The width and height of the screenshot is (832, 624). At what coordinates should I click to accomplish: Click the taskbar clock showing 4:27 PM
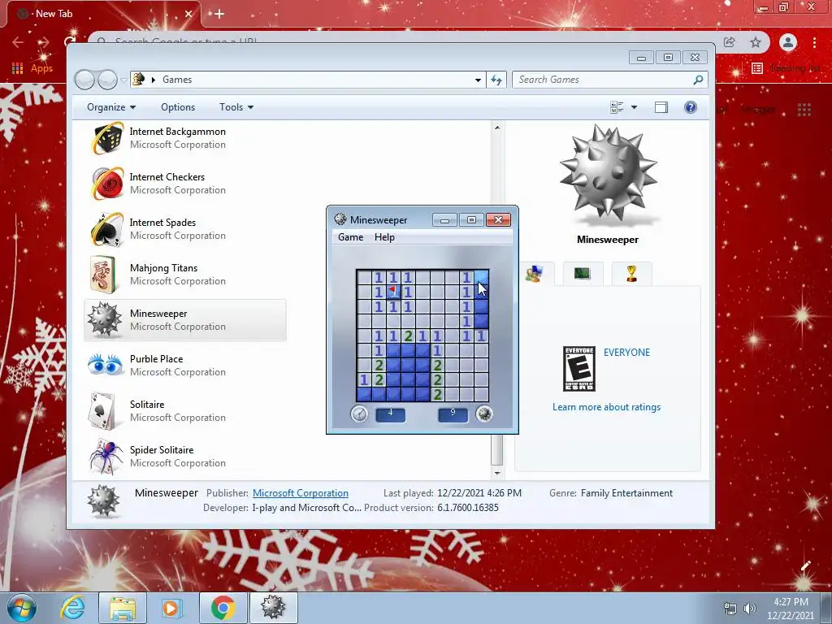click(791, 609)
